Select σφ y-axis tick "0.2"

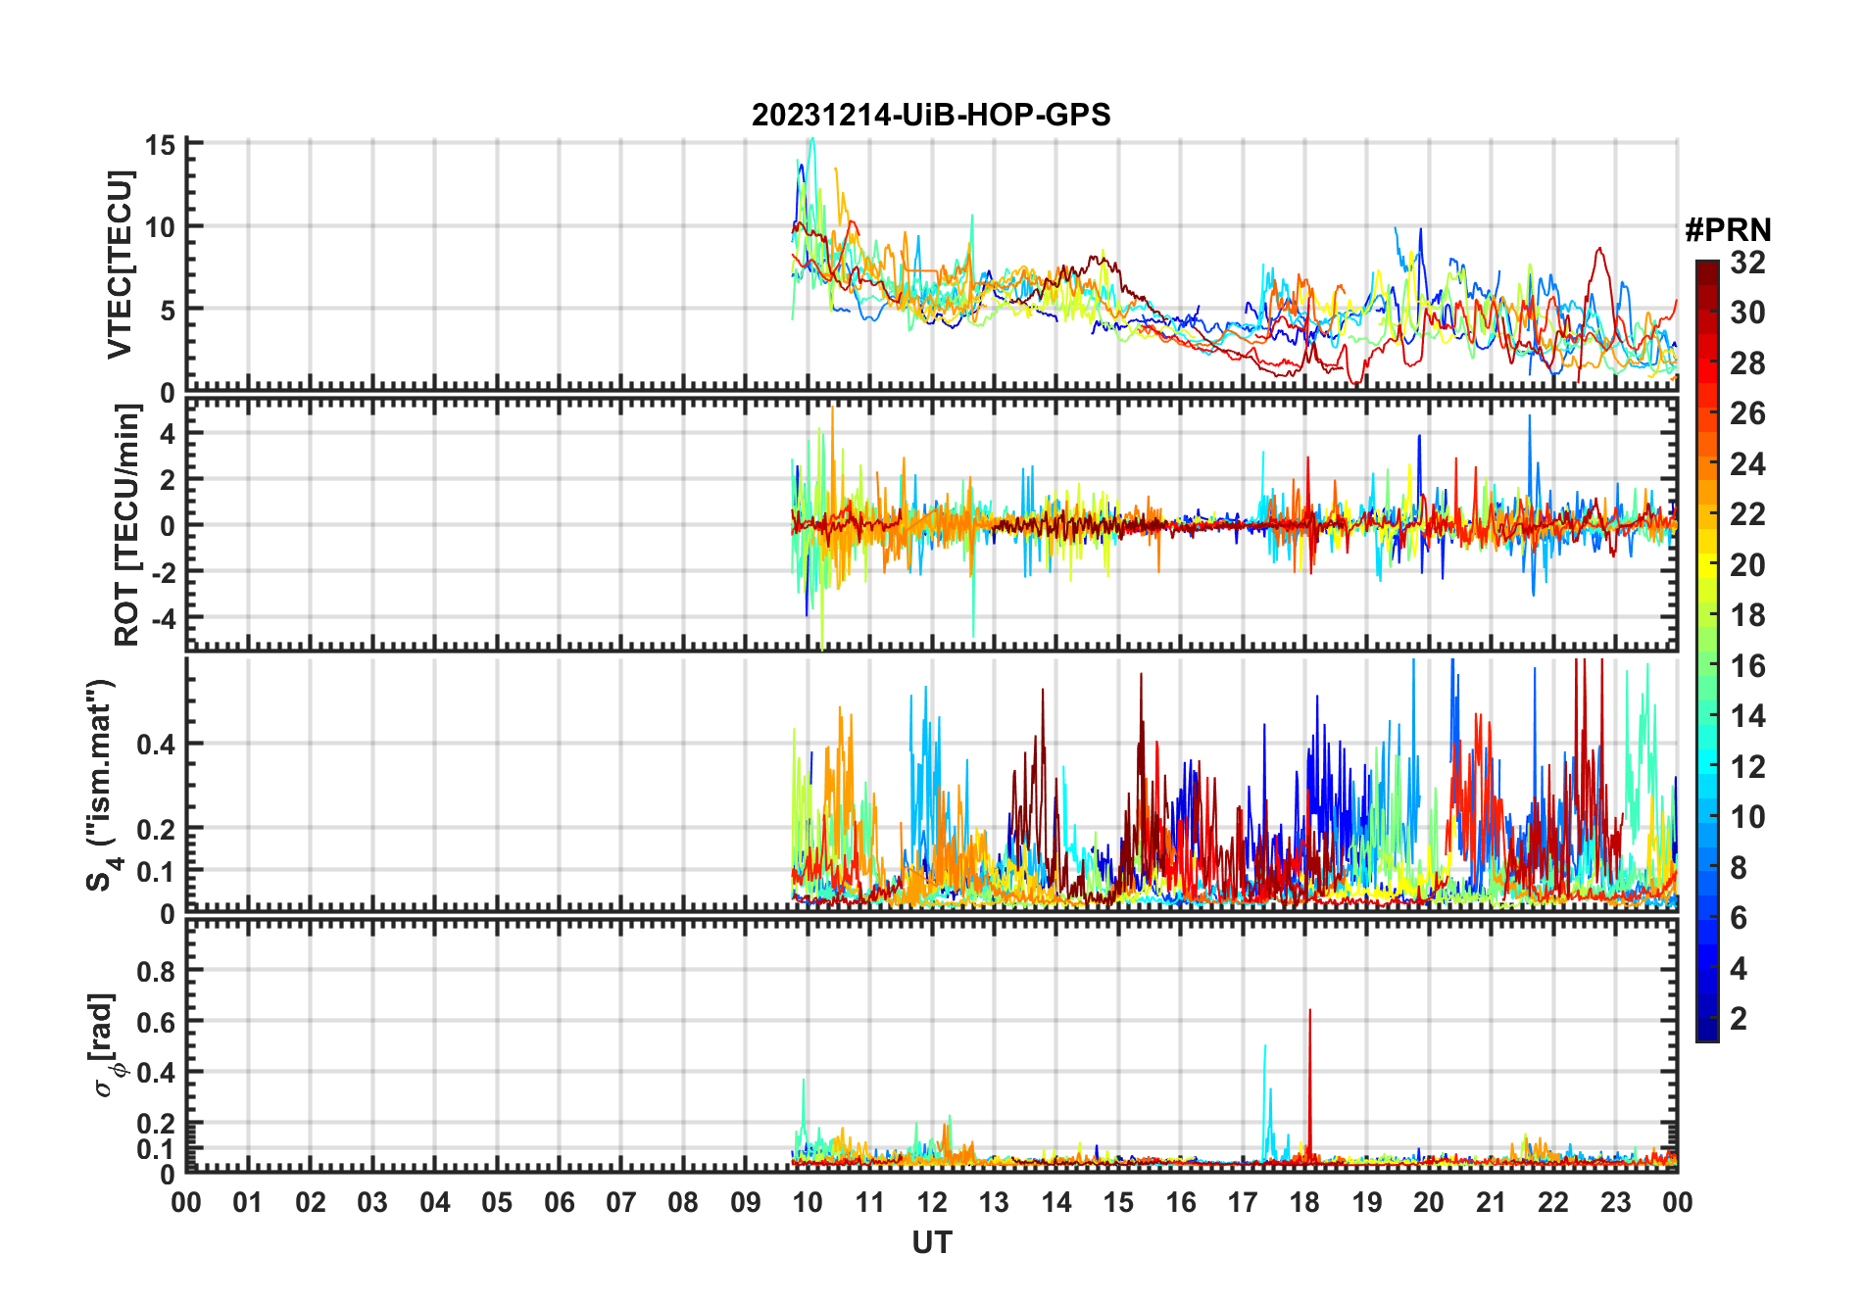click(x=156, y=1124)
